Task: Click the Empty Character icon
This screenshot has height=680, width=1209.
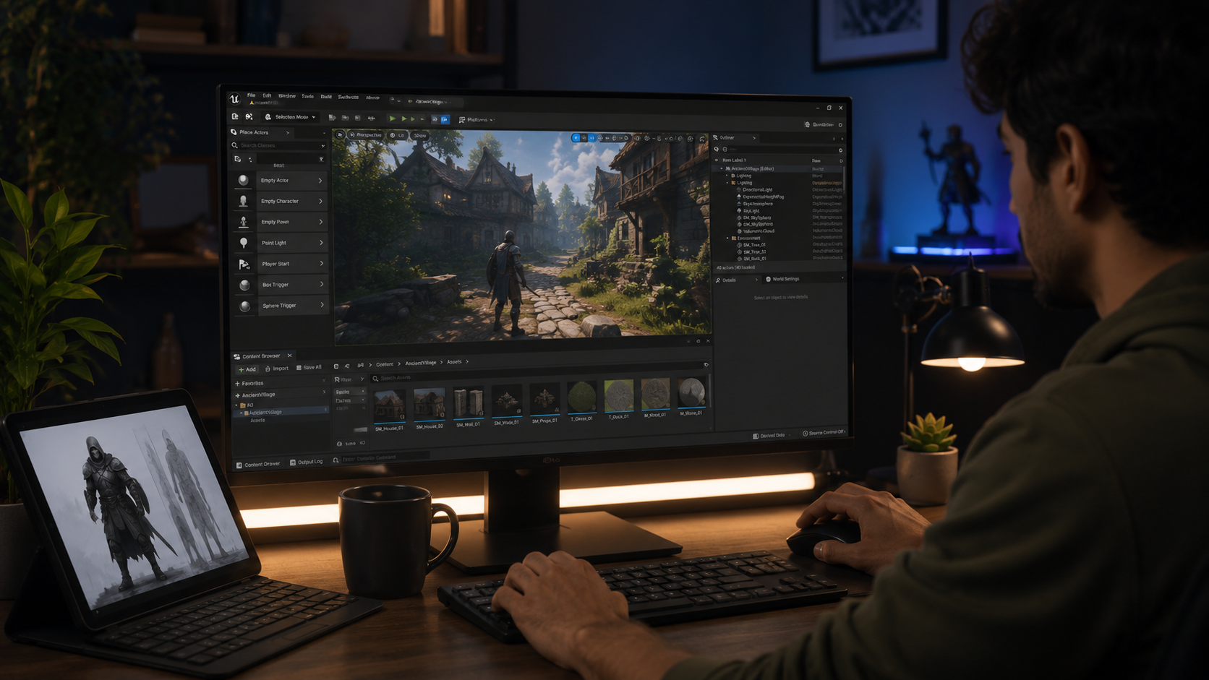Action: (243, 201)
